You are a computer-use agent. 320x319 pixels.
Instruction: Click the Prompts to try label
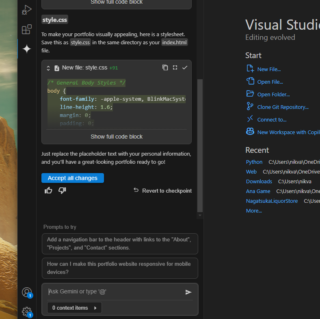pyautogui.click(x=60, y=227)
